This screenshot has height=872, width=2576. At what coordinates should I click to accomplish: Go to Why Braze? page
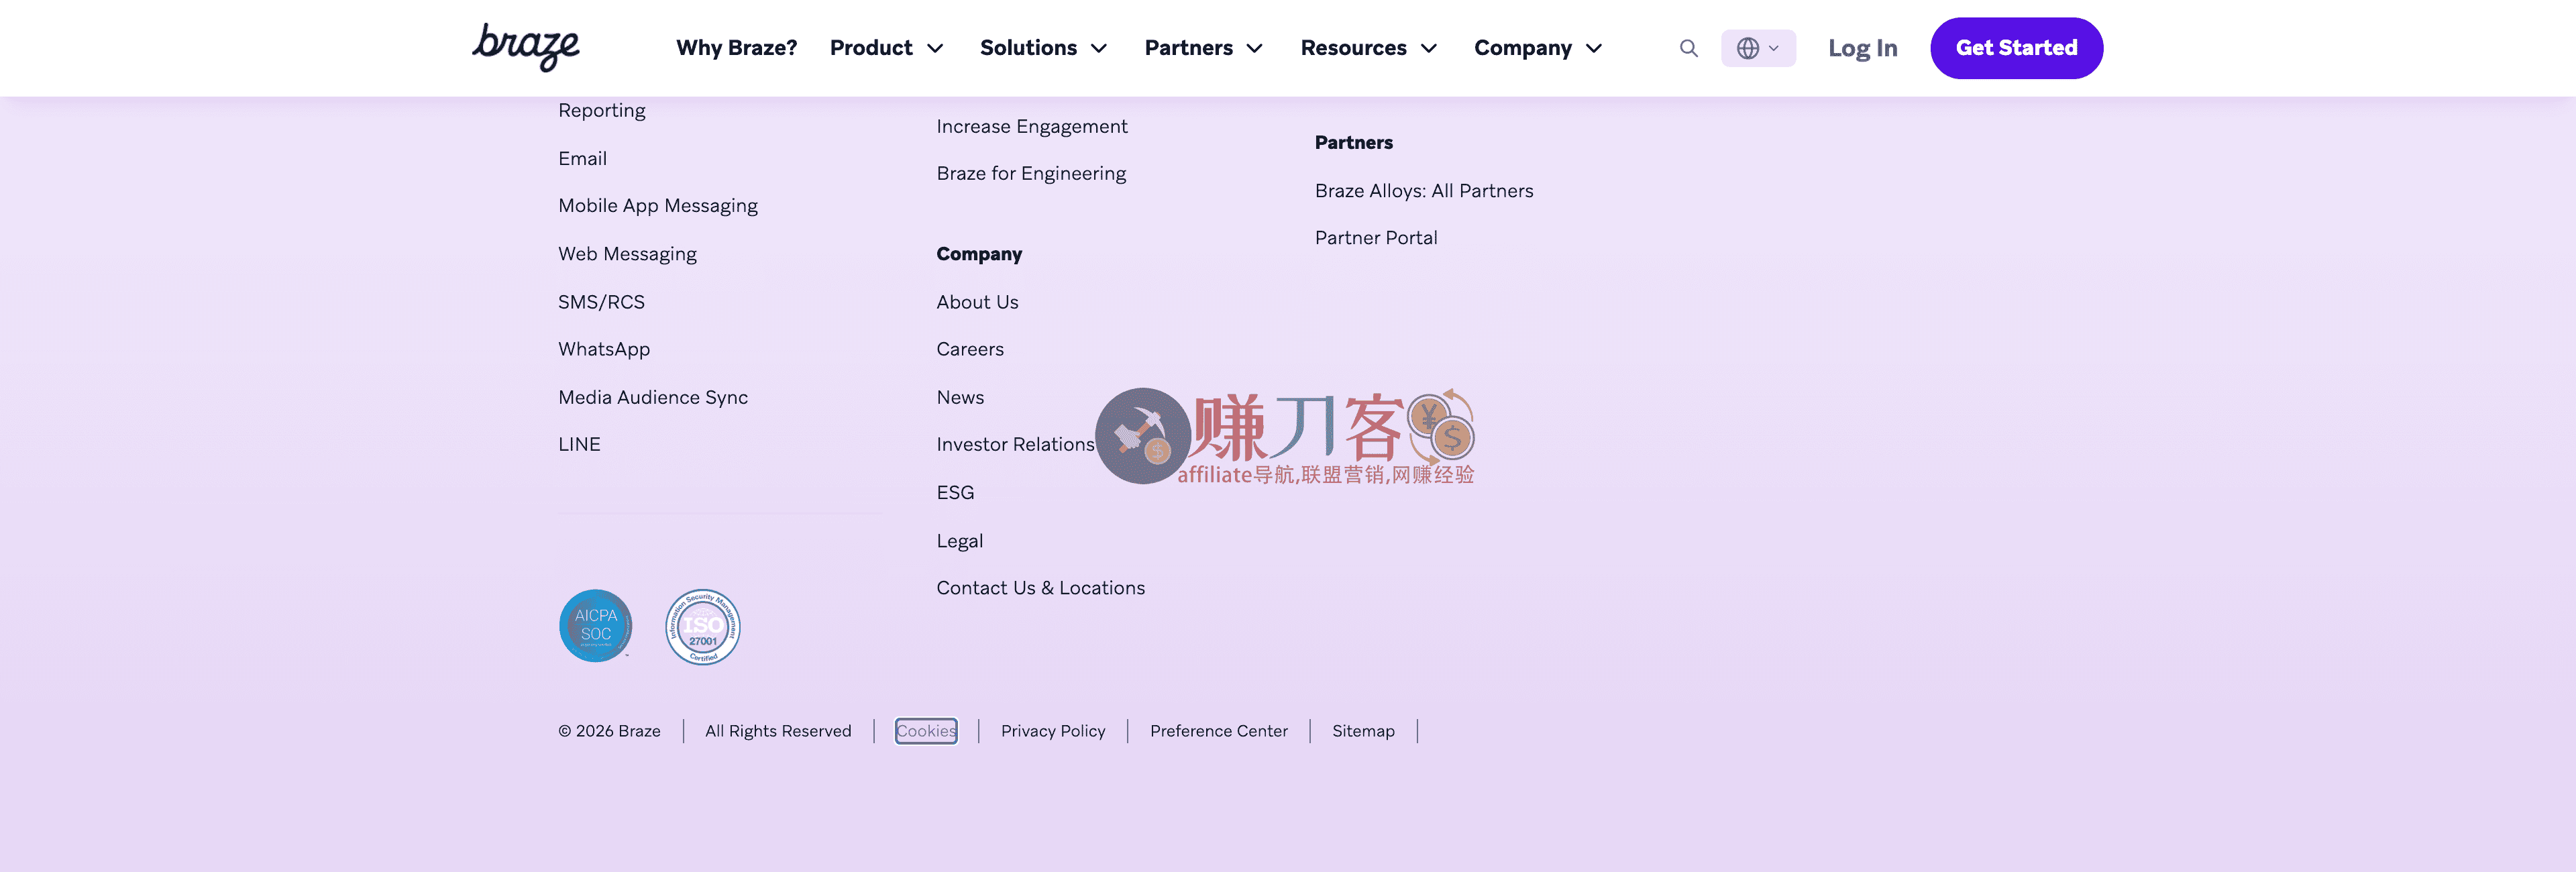[736, 48]
